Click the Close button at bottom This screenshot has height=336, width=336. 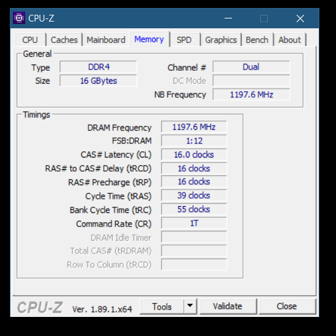pyautogui.click(x=287, y=306)
